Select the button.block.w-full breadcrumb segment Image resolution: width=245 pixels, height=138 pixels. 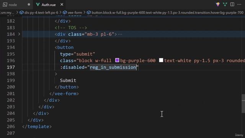pyautogui.click(x=167, y=13)
